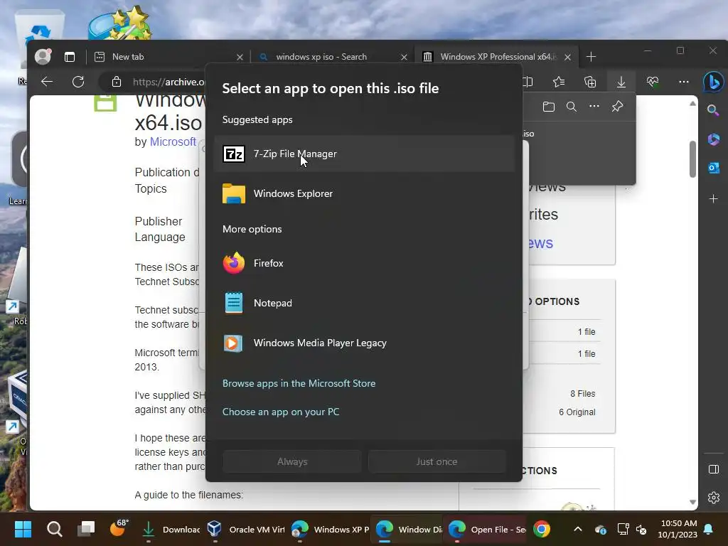Choose the Windows Explorer folder icon

233,193
